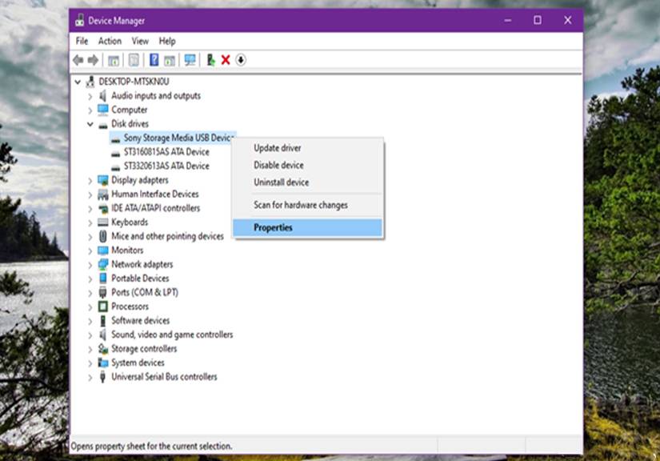660x461 pixels.
Task: Expand the Network adapters category
Action: coord(90,265)
